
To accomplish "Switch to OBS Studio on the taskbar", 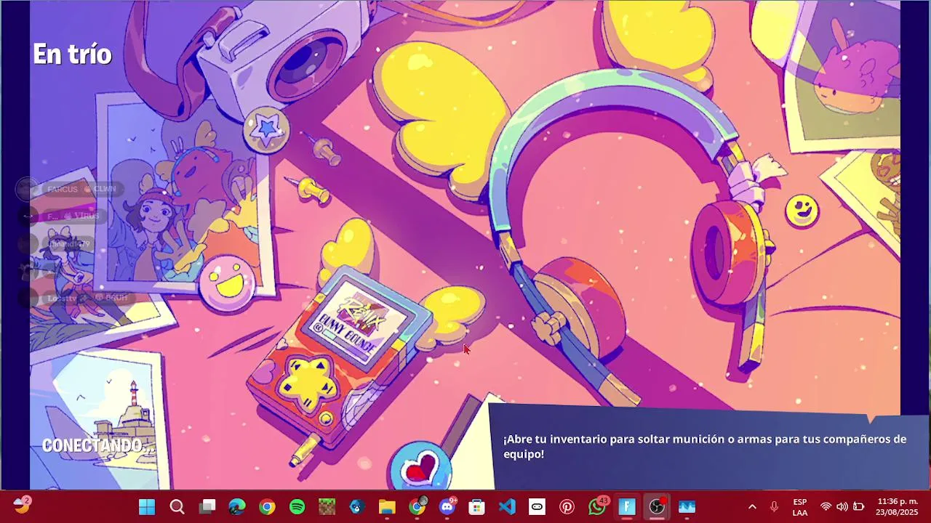I will click(657, 506).
